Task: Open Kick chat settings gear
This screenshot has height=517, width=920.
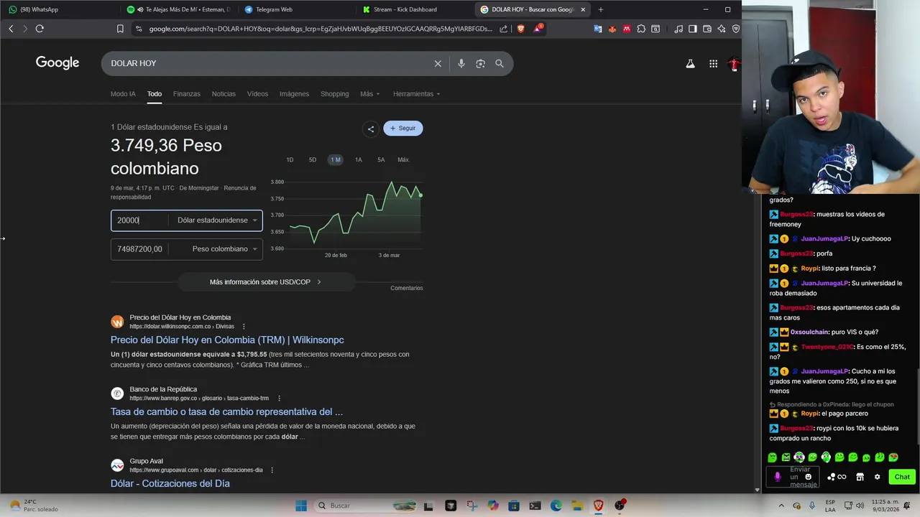Action: click(x=877, y=477)
